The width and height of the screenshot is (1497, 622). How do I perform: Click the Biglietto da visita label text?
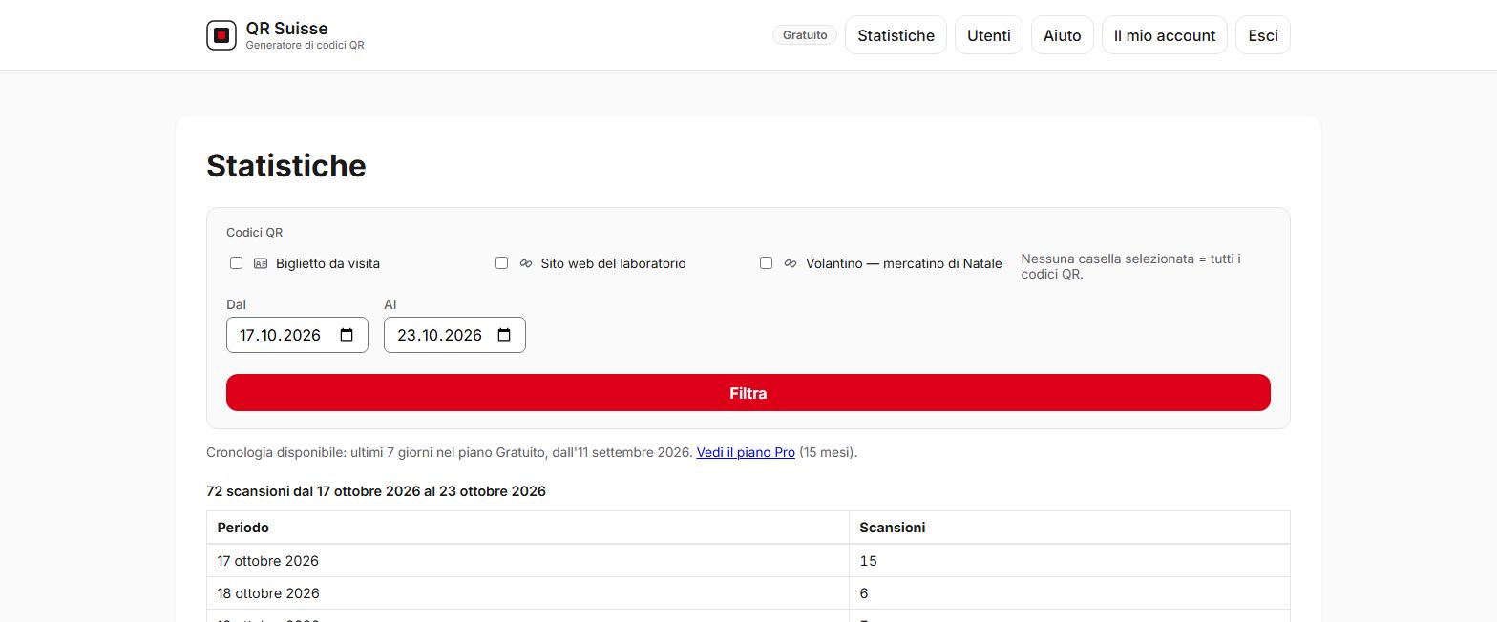pos(327,263)
